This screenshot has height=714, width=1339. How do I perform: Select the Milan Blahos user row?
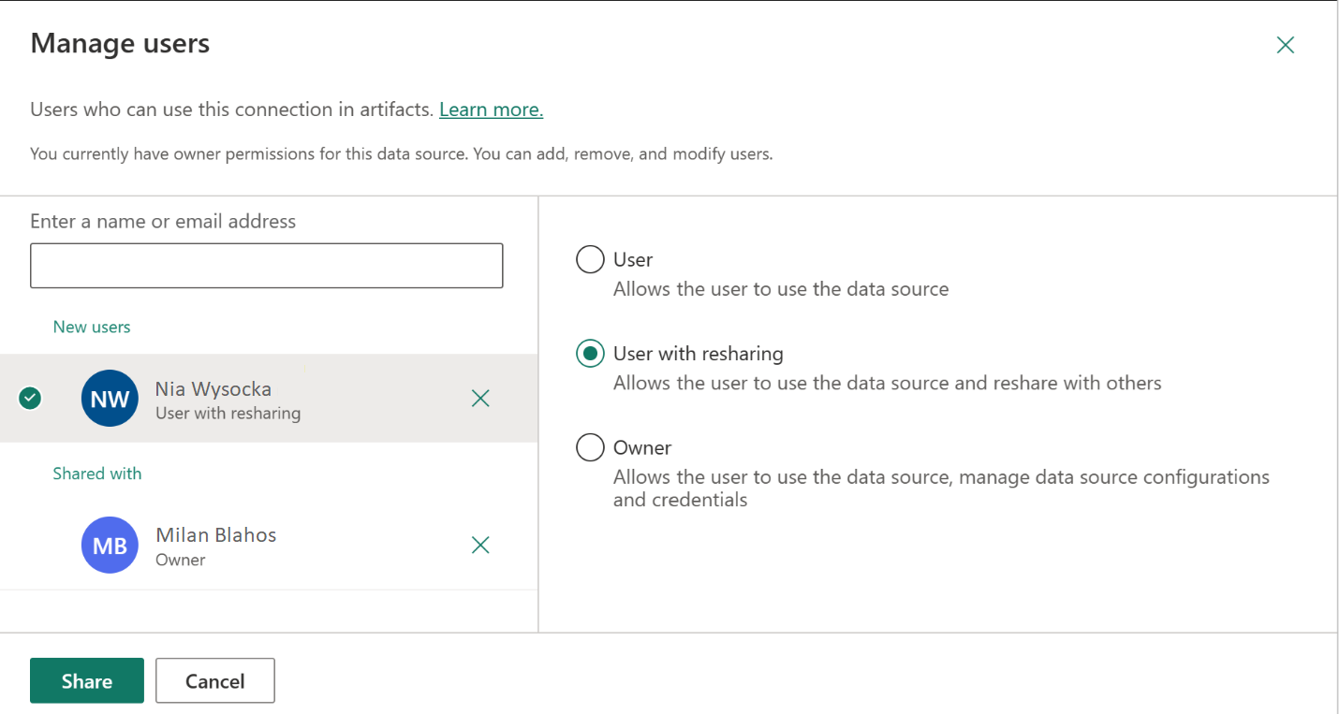coord(281,546)
